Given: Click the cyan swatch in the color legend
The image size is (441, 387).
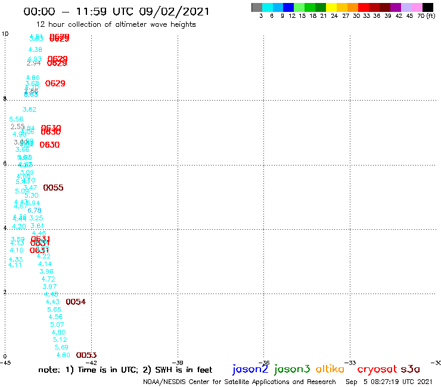Looking at the screenshot, I should (268, 7).
